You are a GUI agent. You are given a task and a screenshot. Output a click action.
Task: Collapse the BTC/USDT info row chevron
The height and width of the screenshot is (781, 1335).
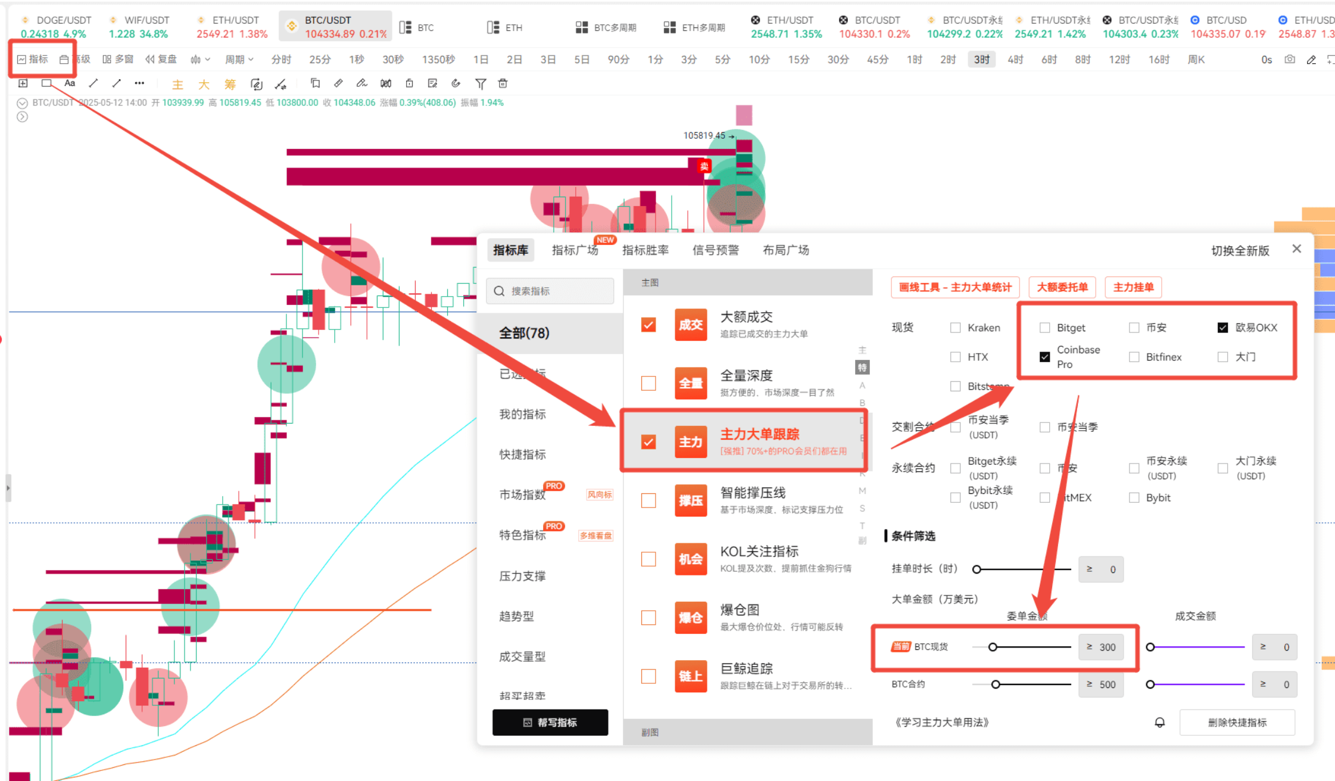(x=22, y=103)
